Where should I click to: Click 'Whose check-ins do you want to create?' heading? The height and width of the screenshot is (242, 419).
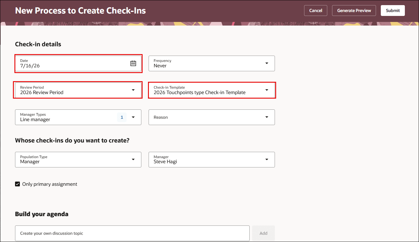72,140
